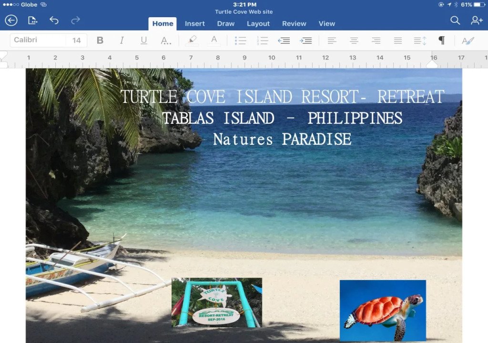This screenshot has width=488, height=343.
Task: Switch to the Layout tab
Action: 258,23
